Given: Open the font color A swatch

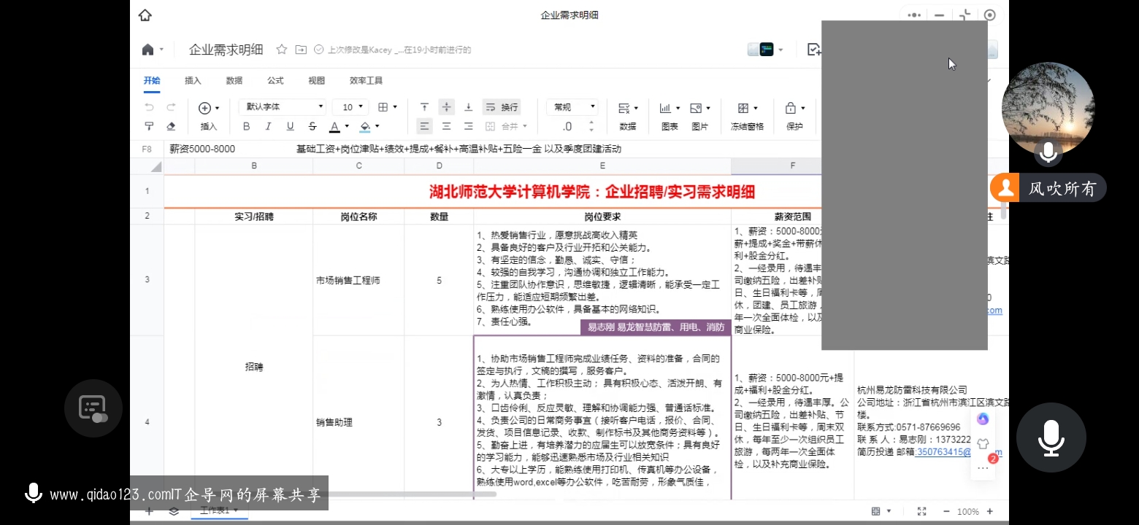Looking at the screenshot, I should tap(334, 127).
